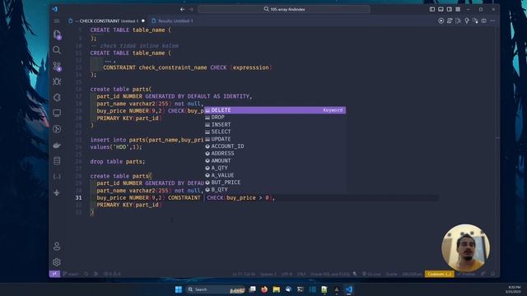527x296 pixels.
Task: Open the Extensions view icon
Action: (57, 97)
